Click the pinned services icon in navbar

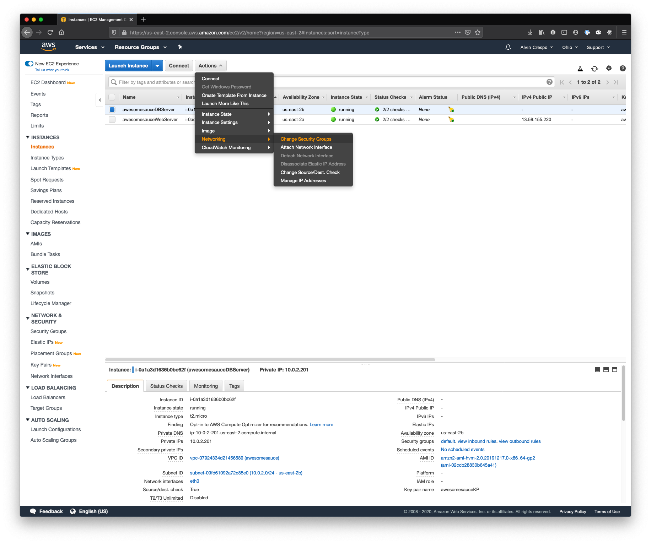click(x=180, y=47)
